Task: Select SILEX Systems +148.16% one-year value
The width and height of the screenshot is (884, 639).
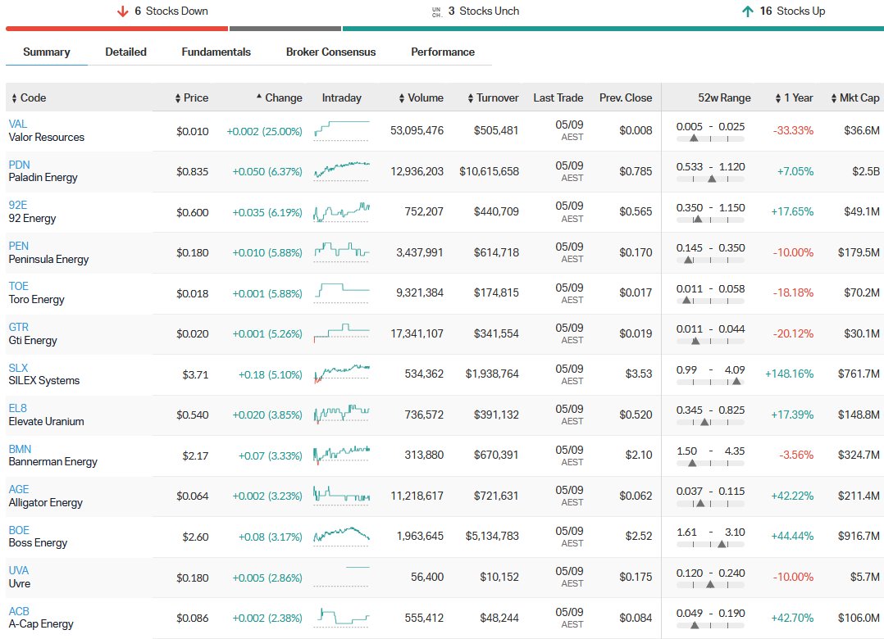Action: (789, 374)
